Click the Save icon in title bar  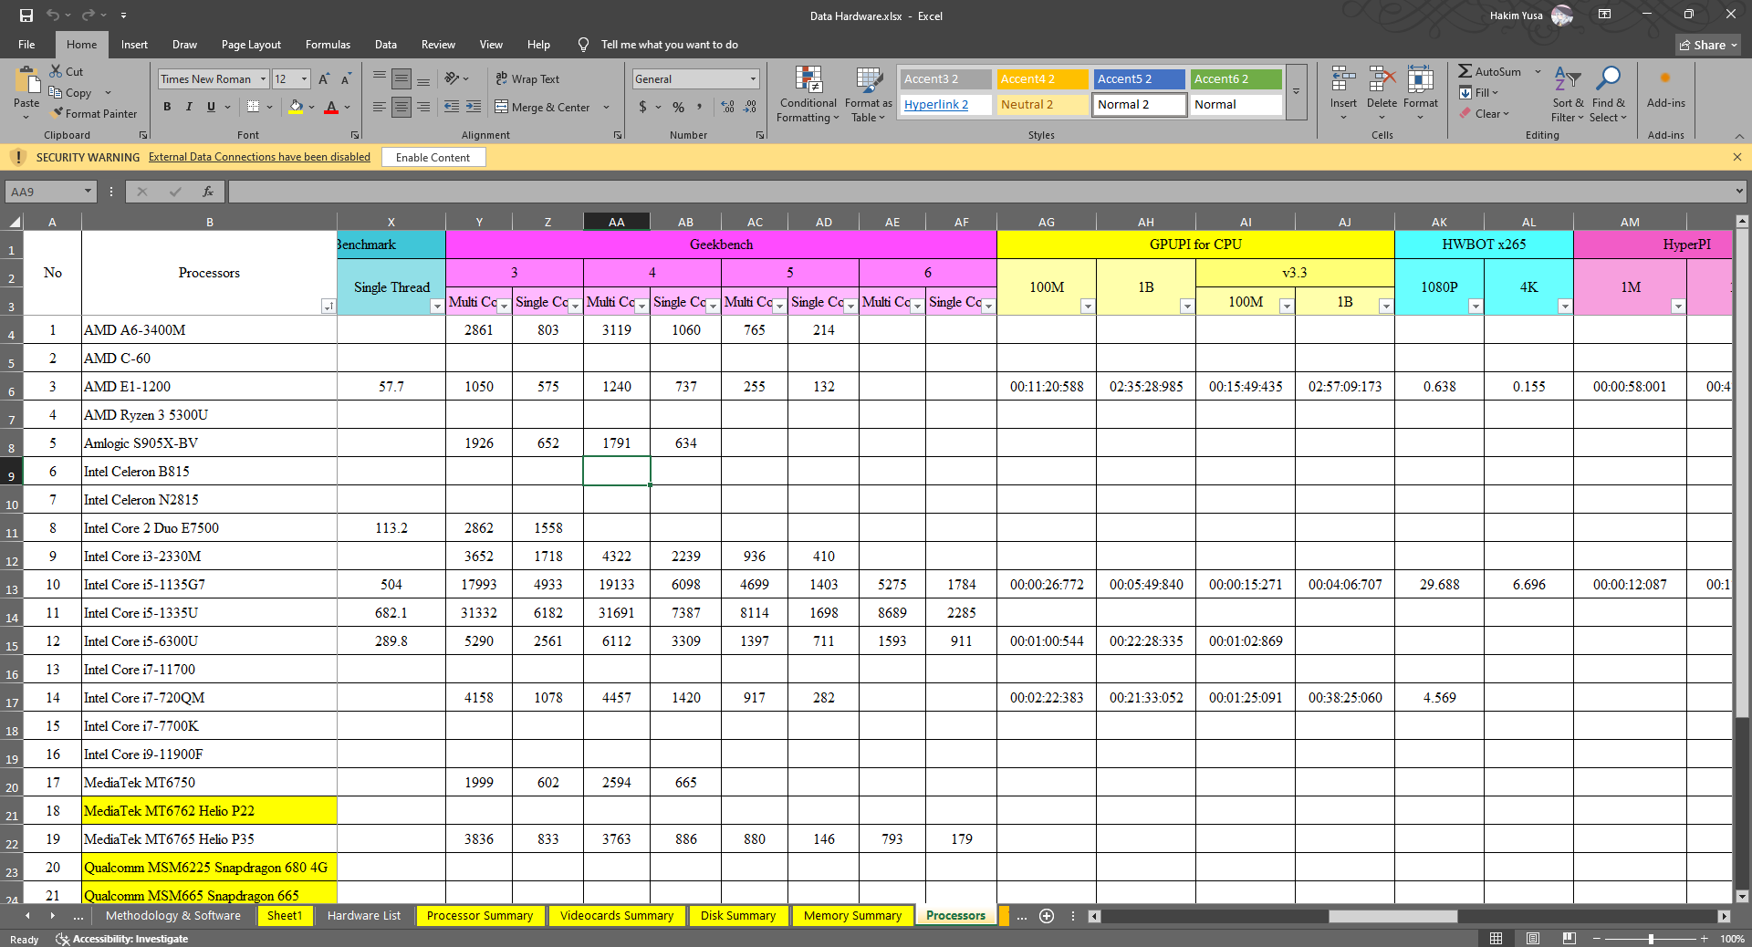[26, 16]
